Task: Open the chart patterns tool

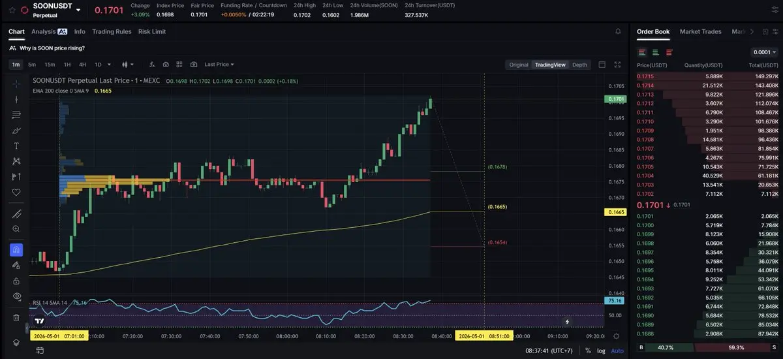Action: click(x=16, y=161)
